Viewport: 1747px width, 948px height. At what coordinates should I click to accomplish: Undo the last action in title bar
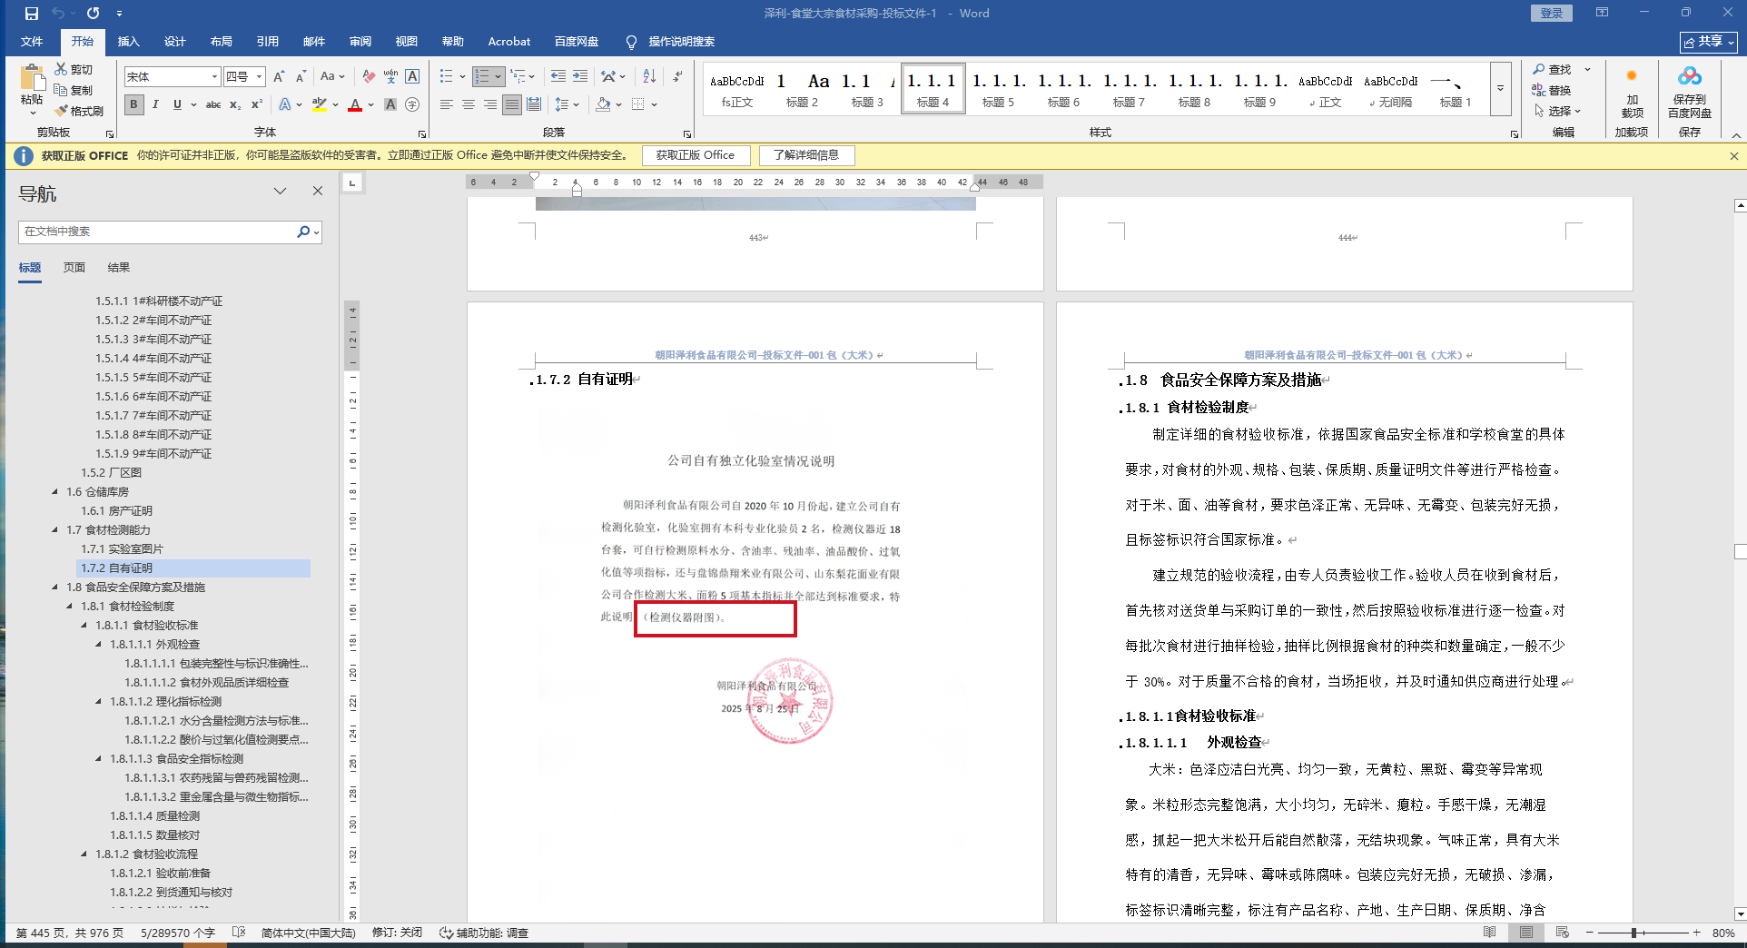58,14
